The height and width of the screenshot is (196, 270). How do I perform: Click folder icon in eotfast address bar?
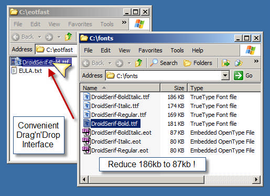tap(40, 49)
